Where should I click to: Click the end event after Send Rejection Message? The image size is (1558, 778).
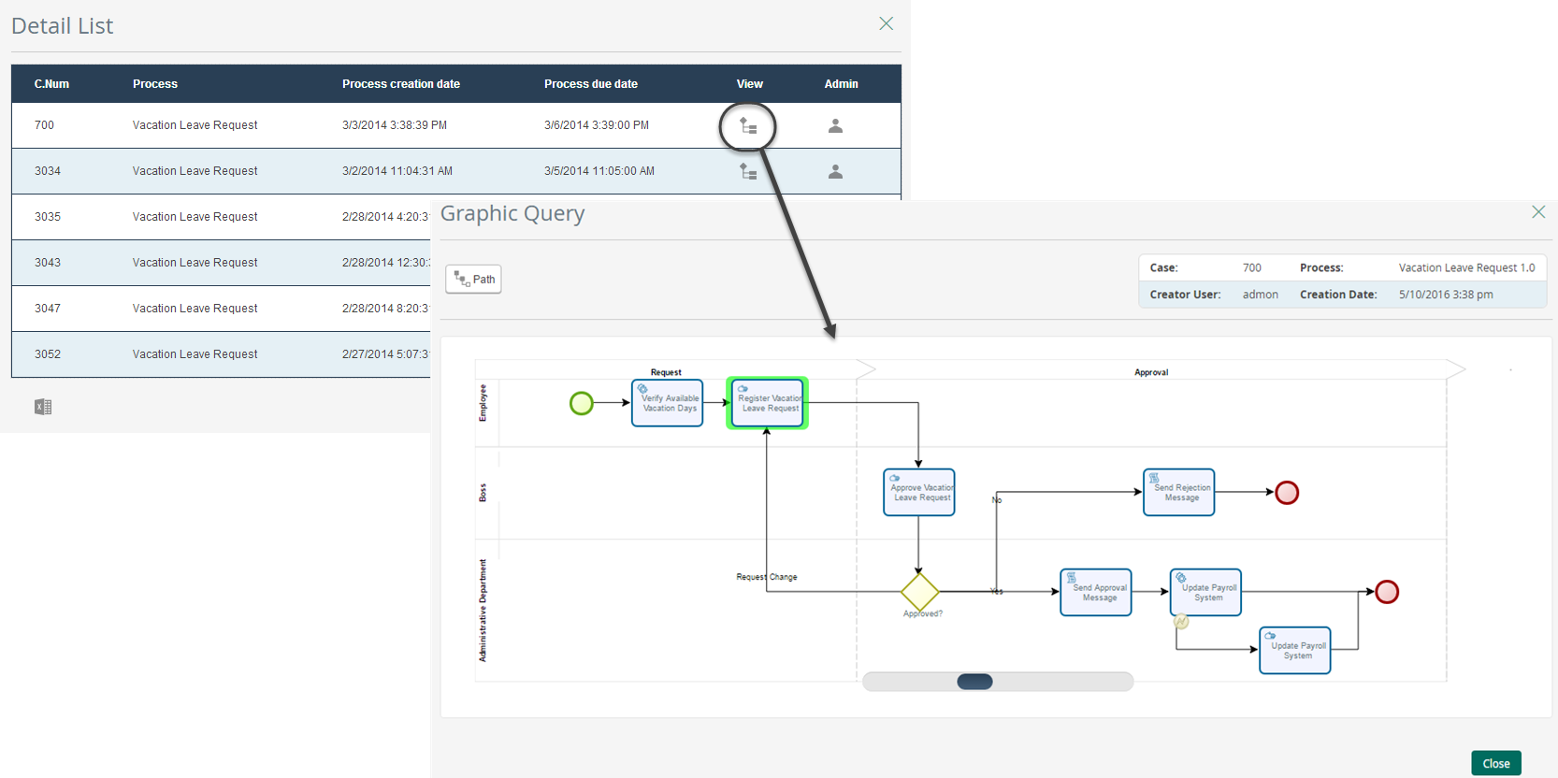coord(1287,493)
